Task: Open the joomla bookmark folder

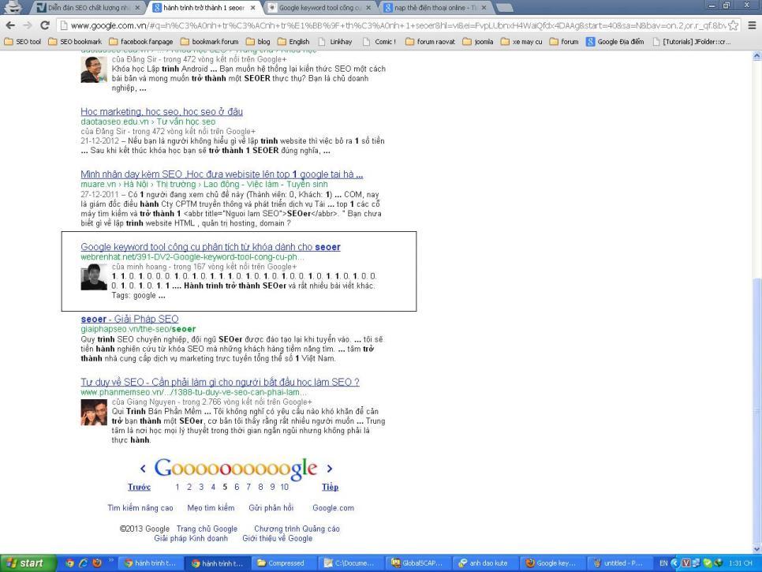Action: 478,42
